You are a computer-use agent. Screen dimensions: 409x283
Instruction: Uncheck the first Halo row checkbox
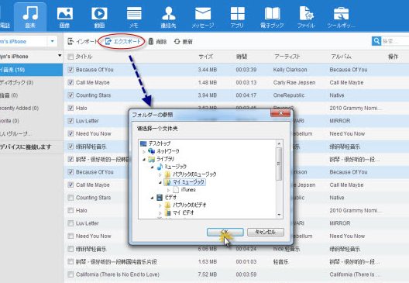coord(70,108)
